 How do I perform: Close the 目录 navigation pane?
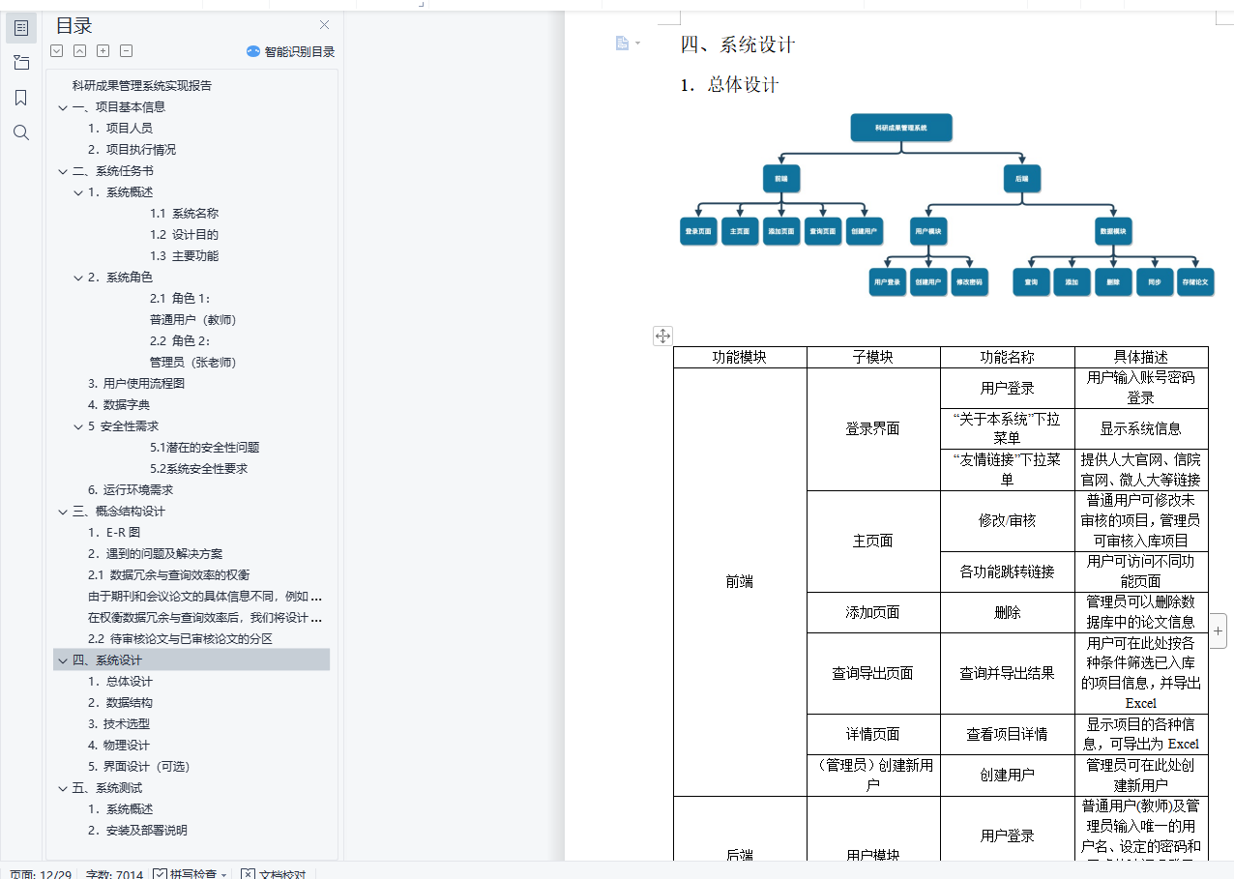click(325, 25)
